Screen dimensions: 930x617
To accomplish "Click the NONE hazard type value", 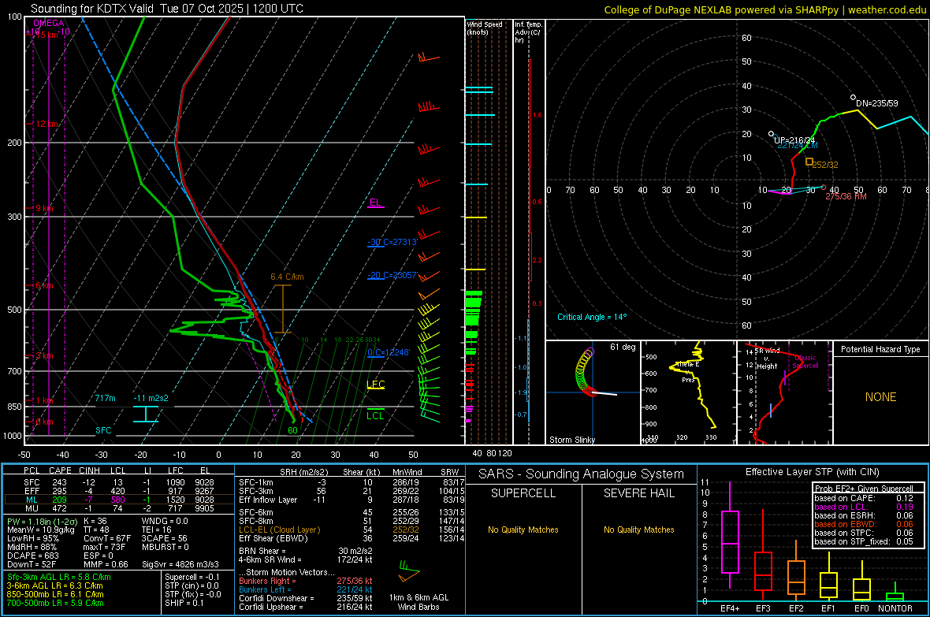I will [x=880, y=397].
